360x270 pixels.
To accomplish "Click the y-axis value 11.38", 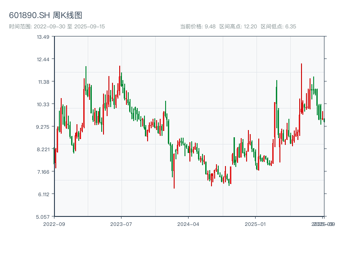I will pyautogui.click(x=44, y=82).
